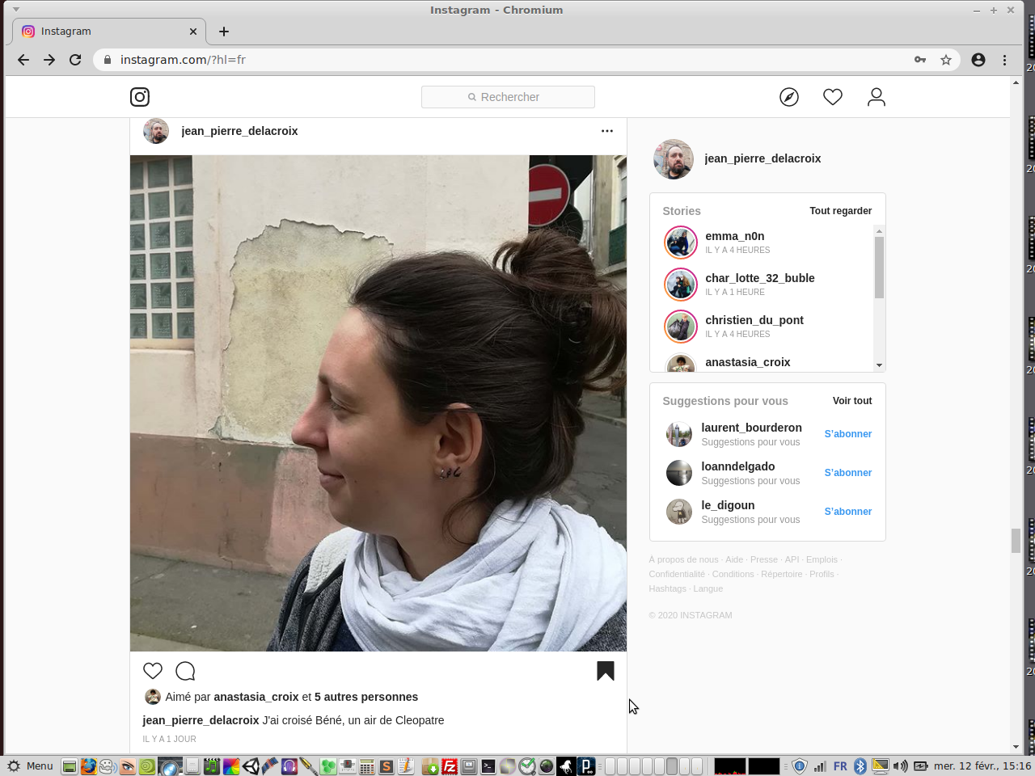The height and width of the screenshot is (776, 1035).
Task: Click Voir tout in suggestions
Action: [x=852, y=401]
